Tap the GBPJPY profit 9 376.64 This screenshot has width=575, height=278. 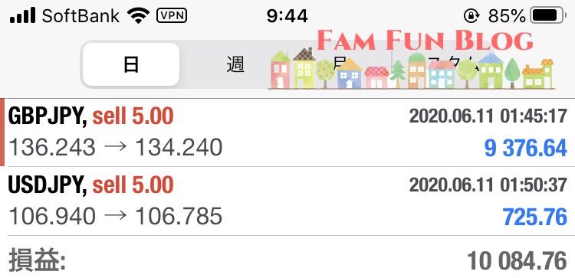click(525, 149)
